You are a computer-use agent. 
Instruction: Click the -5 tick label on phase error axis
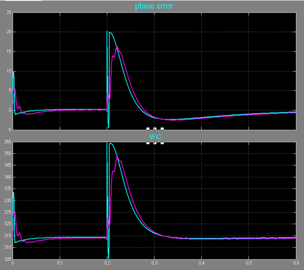point(9,130)
